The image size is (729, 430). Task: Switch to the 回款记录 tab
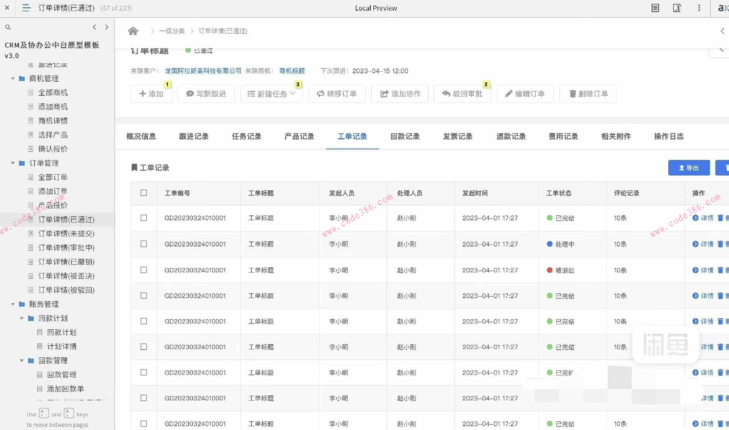tap(405, 136)
